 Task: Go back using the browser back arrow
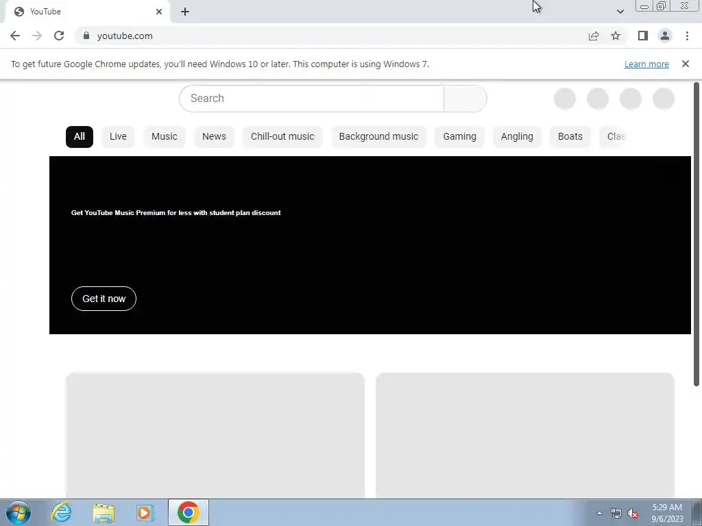coord(15,36)
